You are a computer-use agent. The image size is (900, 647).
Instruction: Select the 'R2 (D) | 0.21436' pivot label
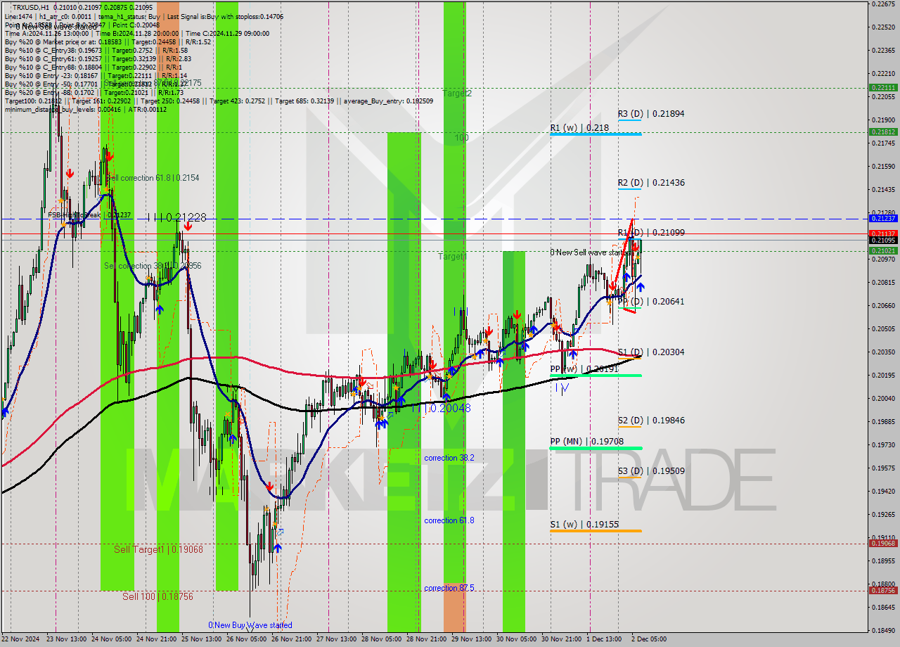[x=651, y=182]
